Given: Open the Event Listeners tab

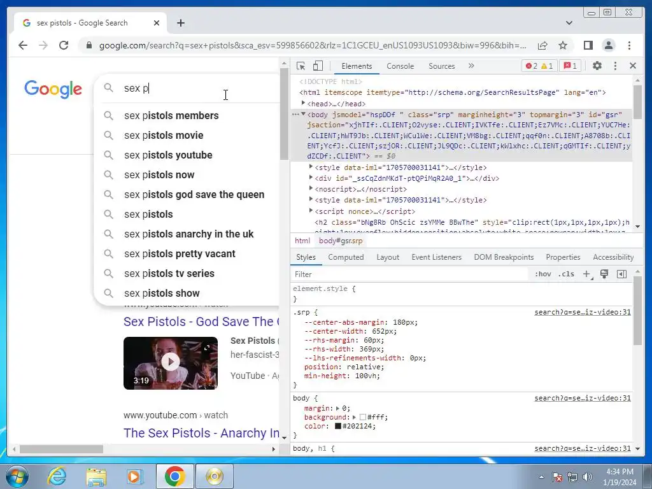Looking at the screenshot, I should (437, 257).
